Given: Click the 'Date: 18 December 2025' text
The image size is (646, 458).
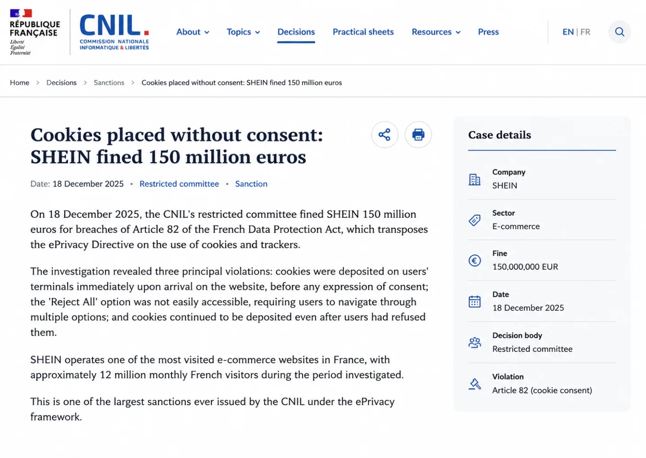Looking at the screenshot, I should point(77,184).
